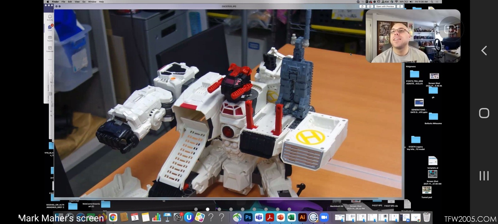This screenshot has height=224, width=498.
Task: Open Spotlight search in menu bar
Action: coord(432,2)
